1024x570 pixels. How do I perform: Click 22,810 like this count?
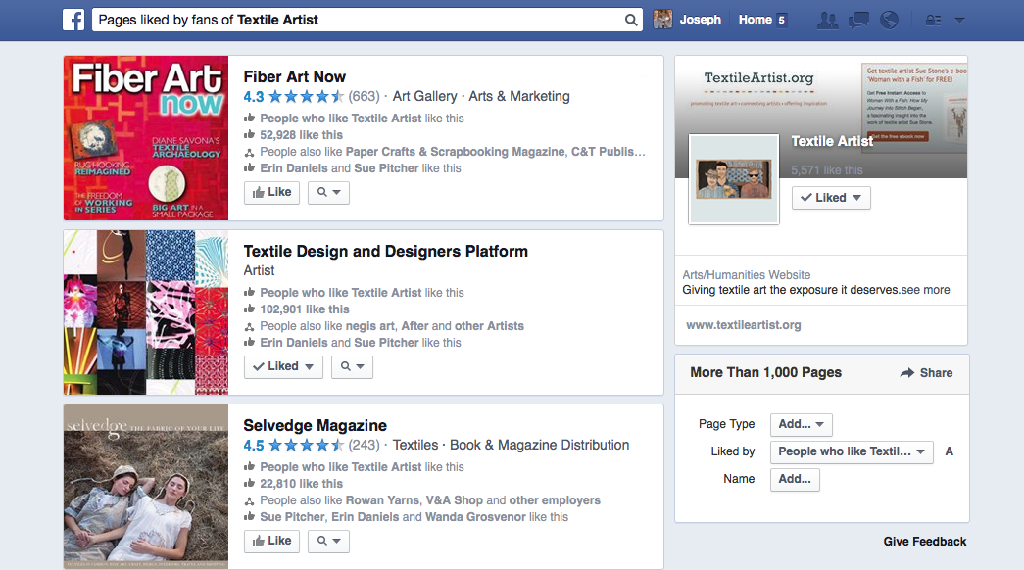click(x=301, y=484)
